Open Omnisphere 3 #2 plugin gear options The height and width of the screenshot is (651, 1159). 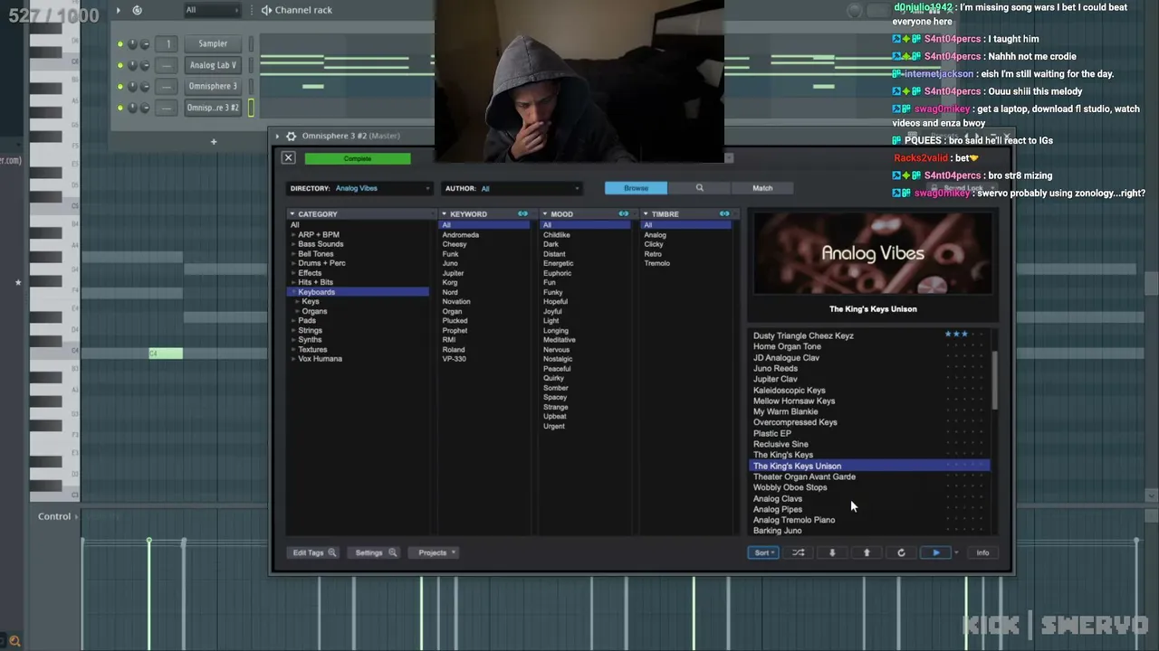[x=291, y=137]
